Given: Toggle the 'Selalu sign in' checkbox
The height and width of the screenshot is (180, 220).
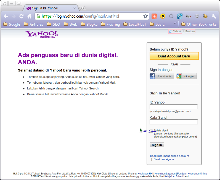Looking at the screenshot, I should click(151, 131).
